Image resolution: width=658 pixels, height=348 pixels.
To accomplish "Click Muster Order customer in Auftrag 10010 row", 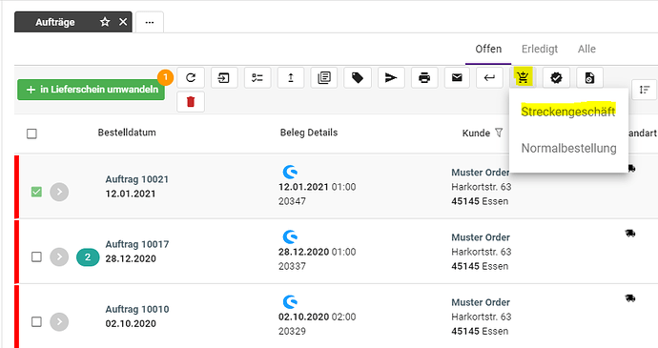I will pos(481,302).
